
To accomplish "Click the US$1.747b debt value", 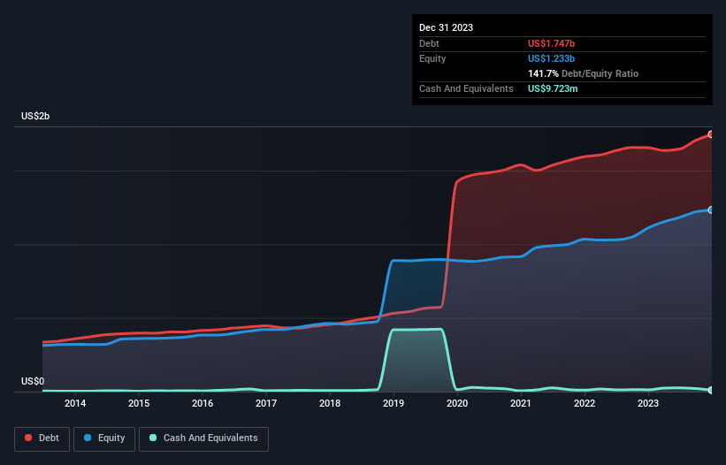I will [x=551, y=43].
